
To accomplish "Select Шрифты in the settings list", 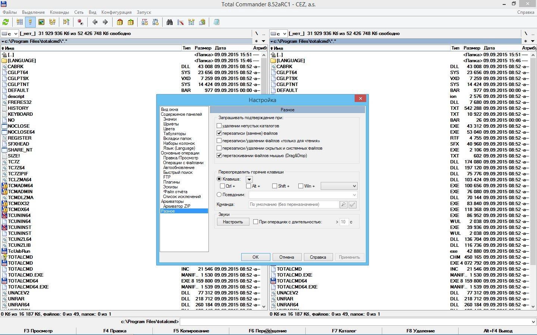I will click(x=171, y=124).
